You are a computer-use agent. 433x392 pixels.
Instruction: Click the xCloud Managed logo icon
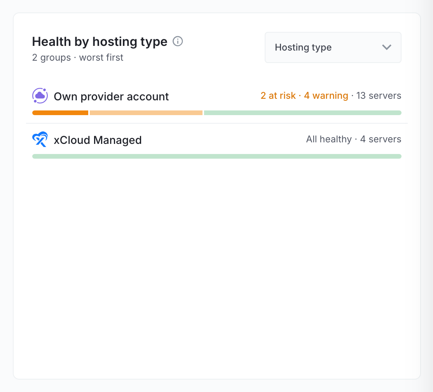[40, 139]
